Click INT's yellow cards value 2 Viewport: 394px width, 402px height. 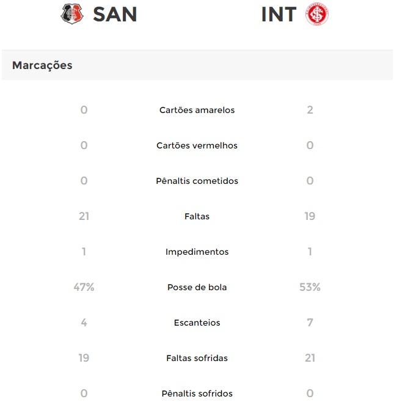tap(310, 110)
